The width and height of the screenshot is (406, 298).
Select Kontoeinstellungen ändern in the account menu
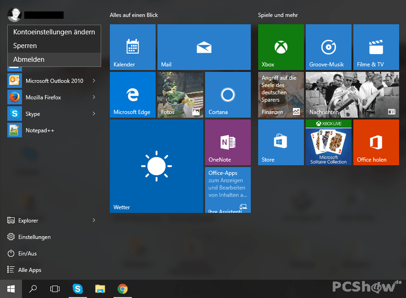pos(54,32)
